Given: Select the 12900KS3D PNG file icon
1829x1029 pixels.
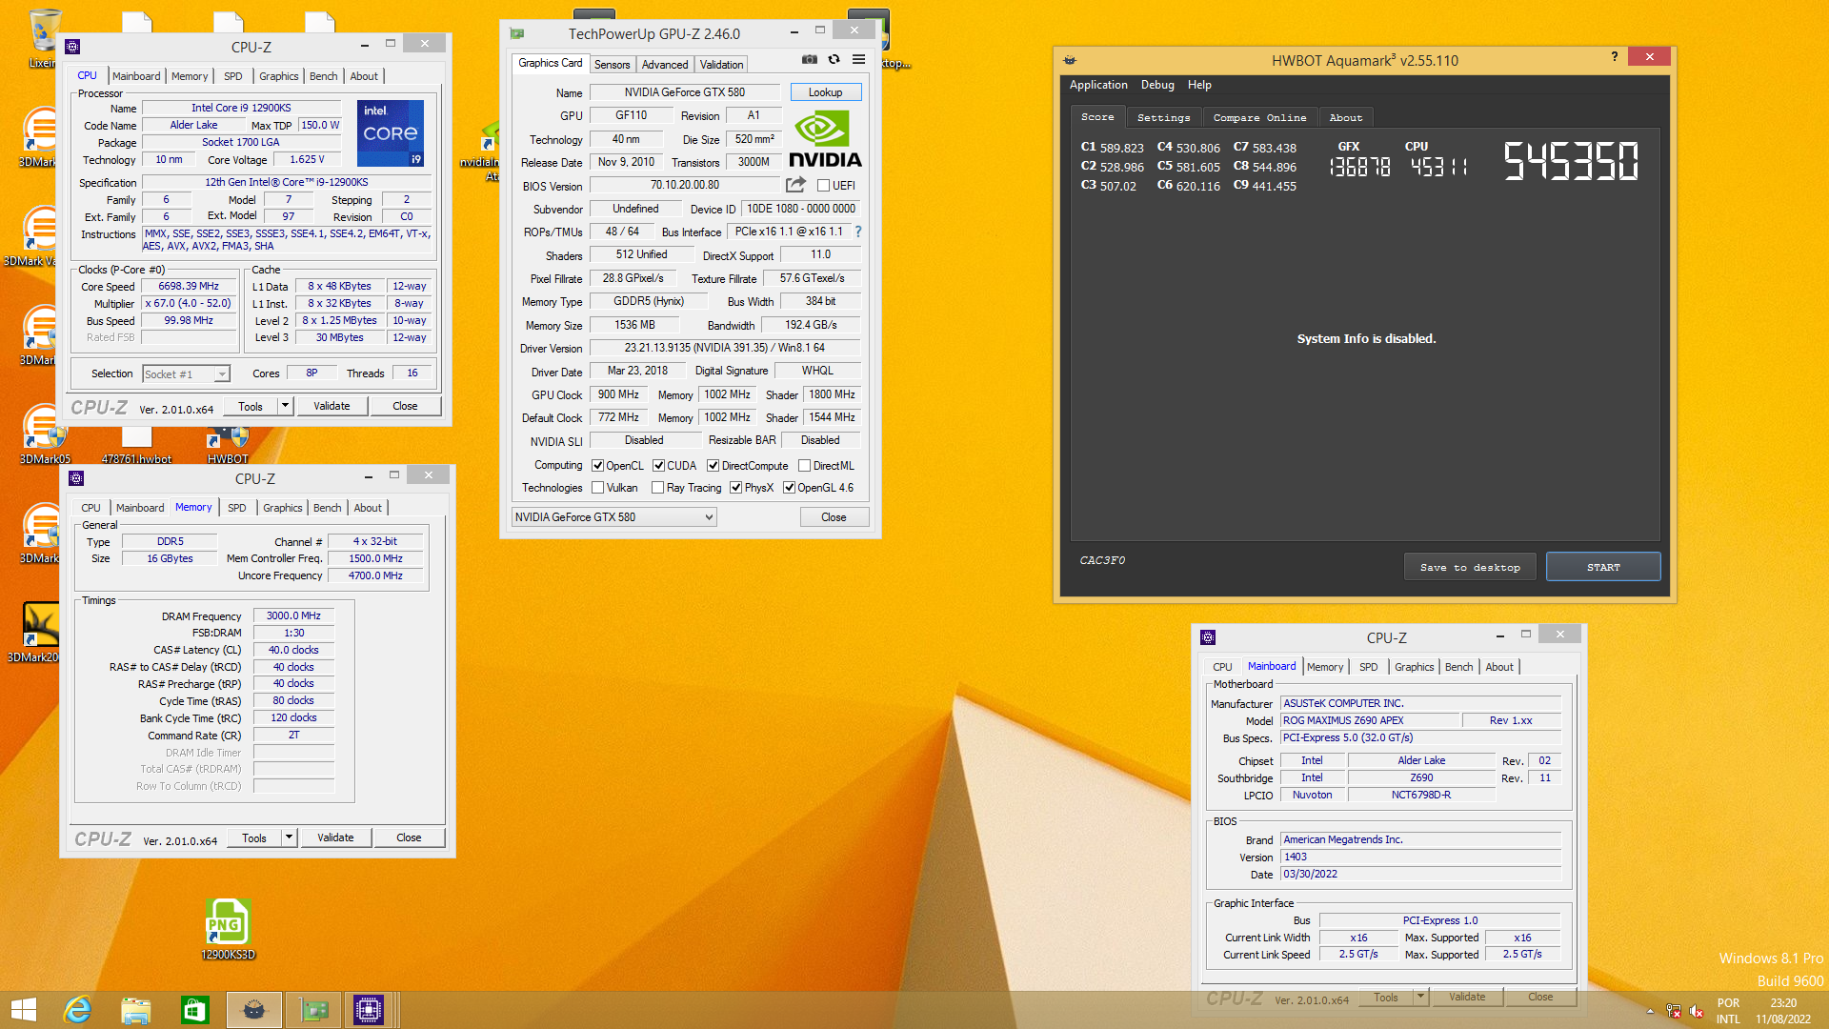Looking at the screenshot, I should pyautogui.click(x=228, y=929).
